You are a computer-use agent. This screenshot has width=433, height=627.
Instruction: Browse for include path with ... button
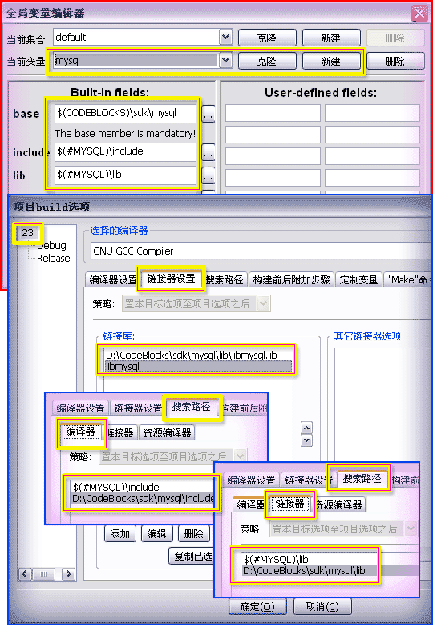(208, 152)
